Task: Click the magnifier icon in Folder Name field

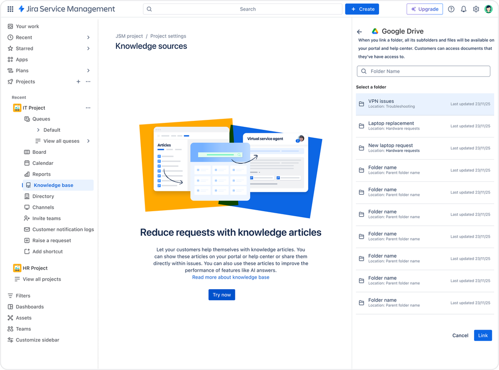Action: [x=364, y=71]
